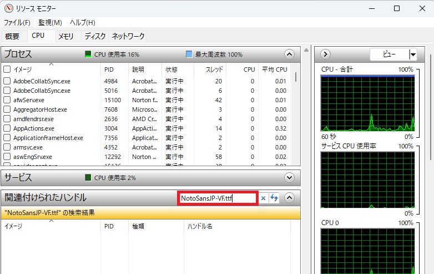Click the process list vertical scrollbar thumb
The width and height of the screenshot is (434, 274).
pos(296,77)
